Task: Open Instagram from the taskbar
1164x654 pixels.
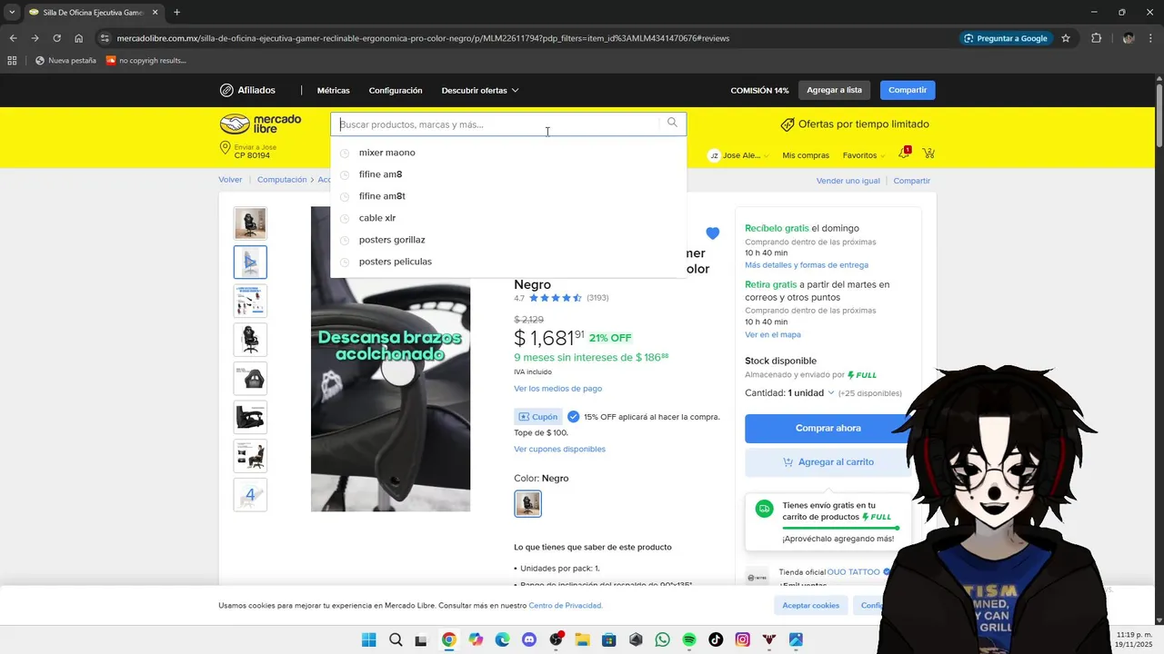Action: pos(743,639)
